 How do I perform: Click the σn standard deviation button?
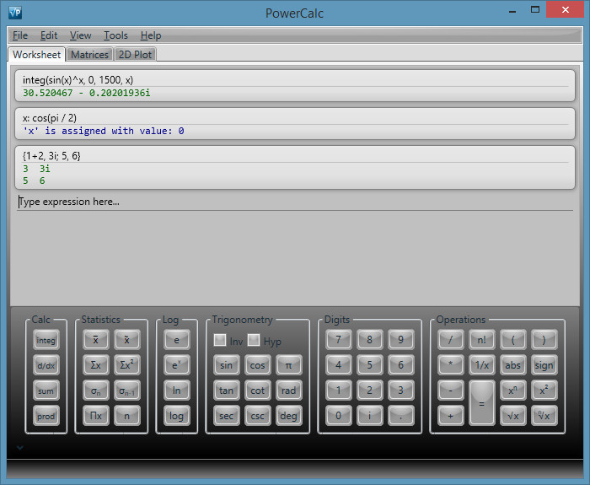coord(95,391)
